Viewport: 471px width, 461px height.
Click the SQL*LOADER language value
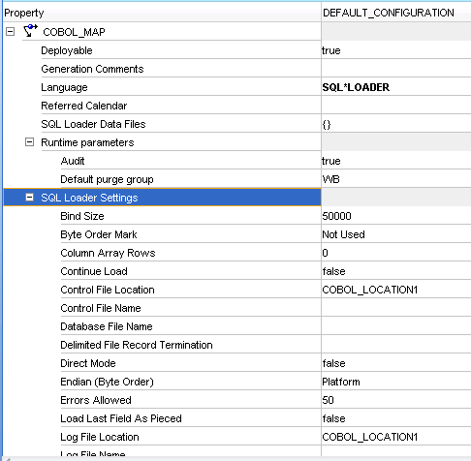(356, 87)
